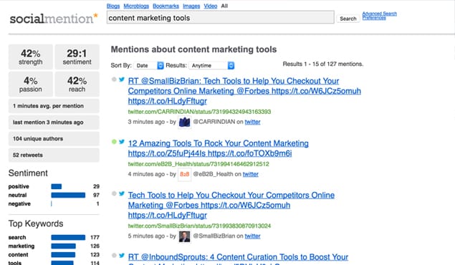Image resolution: width=455 pixels, height=265 pixels.
Task: Click grey sentiment dot on SmallBizBrian mention
Action: (x=114, y=193)
